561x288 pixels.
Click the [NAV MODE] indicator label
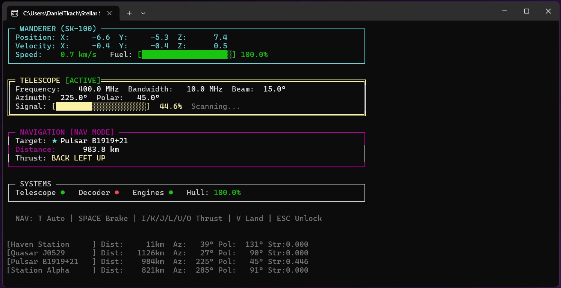pyautogui.click(x=92, y=132)
